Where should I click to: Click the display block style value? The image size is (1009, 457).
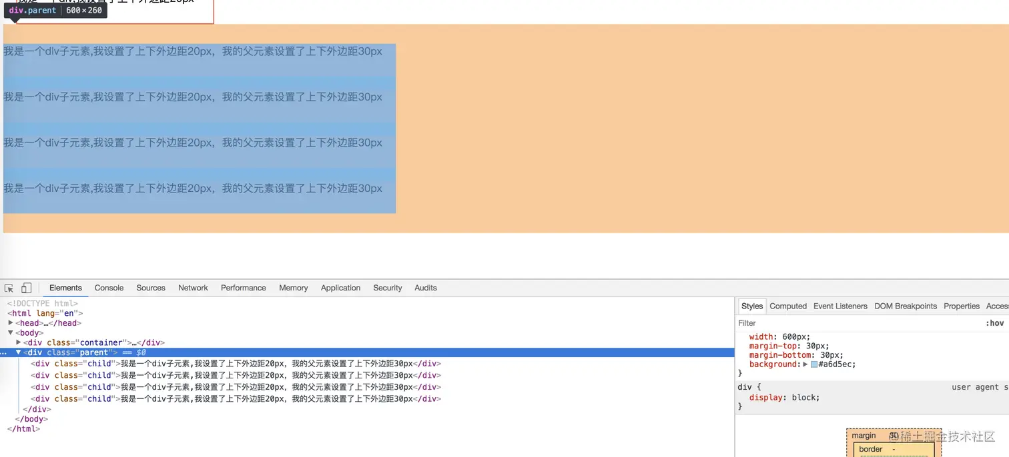click(x=804, y=398)
